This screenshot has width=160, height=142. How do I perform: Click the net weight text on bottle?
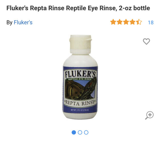(80, 110)
